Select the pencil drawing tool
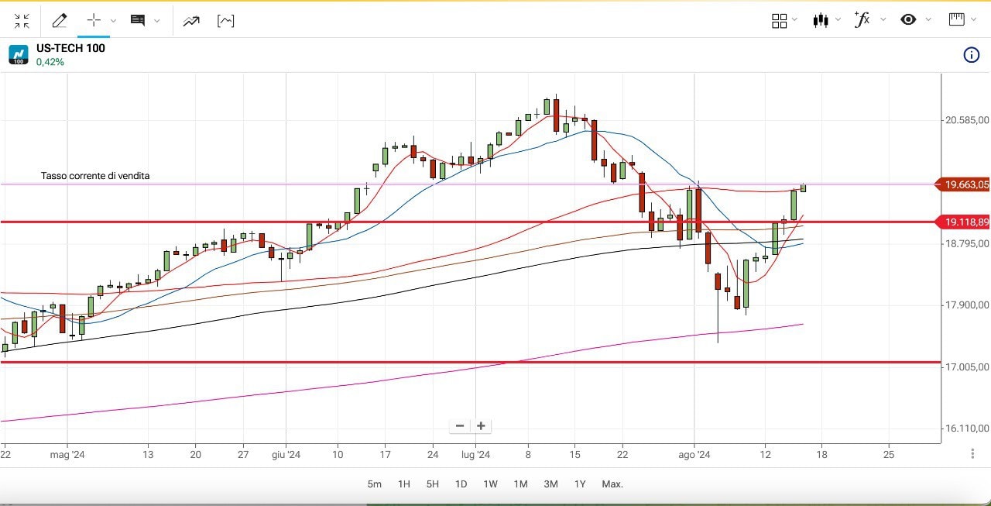991x506 pixels. pyautogui.click(x=60, y=21)
